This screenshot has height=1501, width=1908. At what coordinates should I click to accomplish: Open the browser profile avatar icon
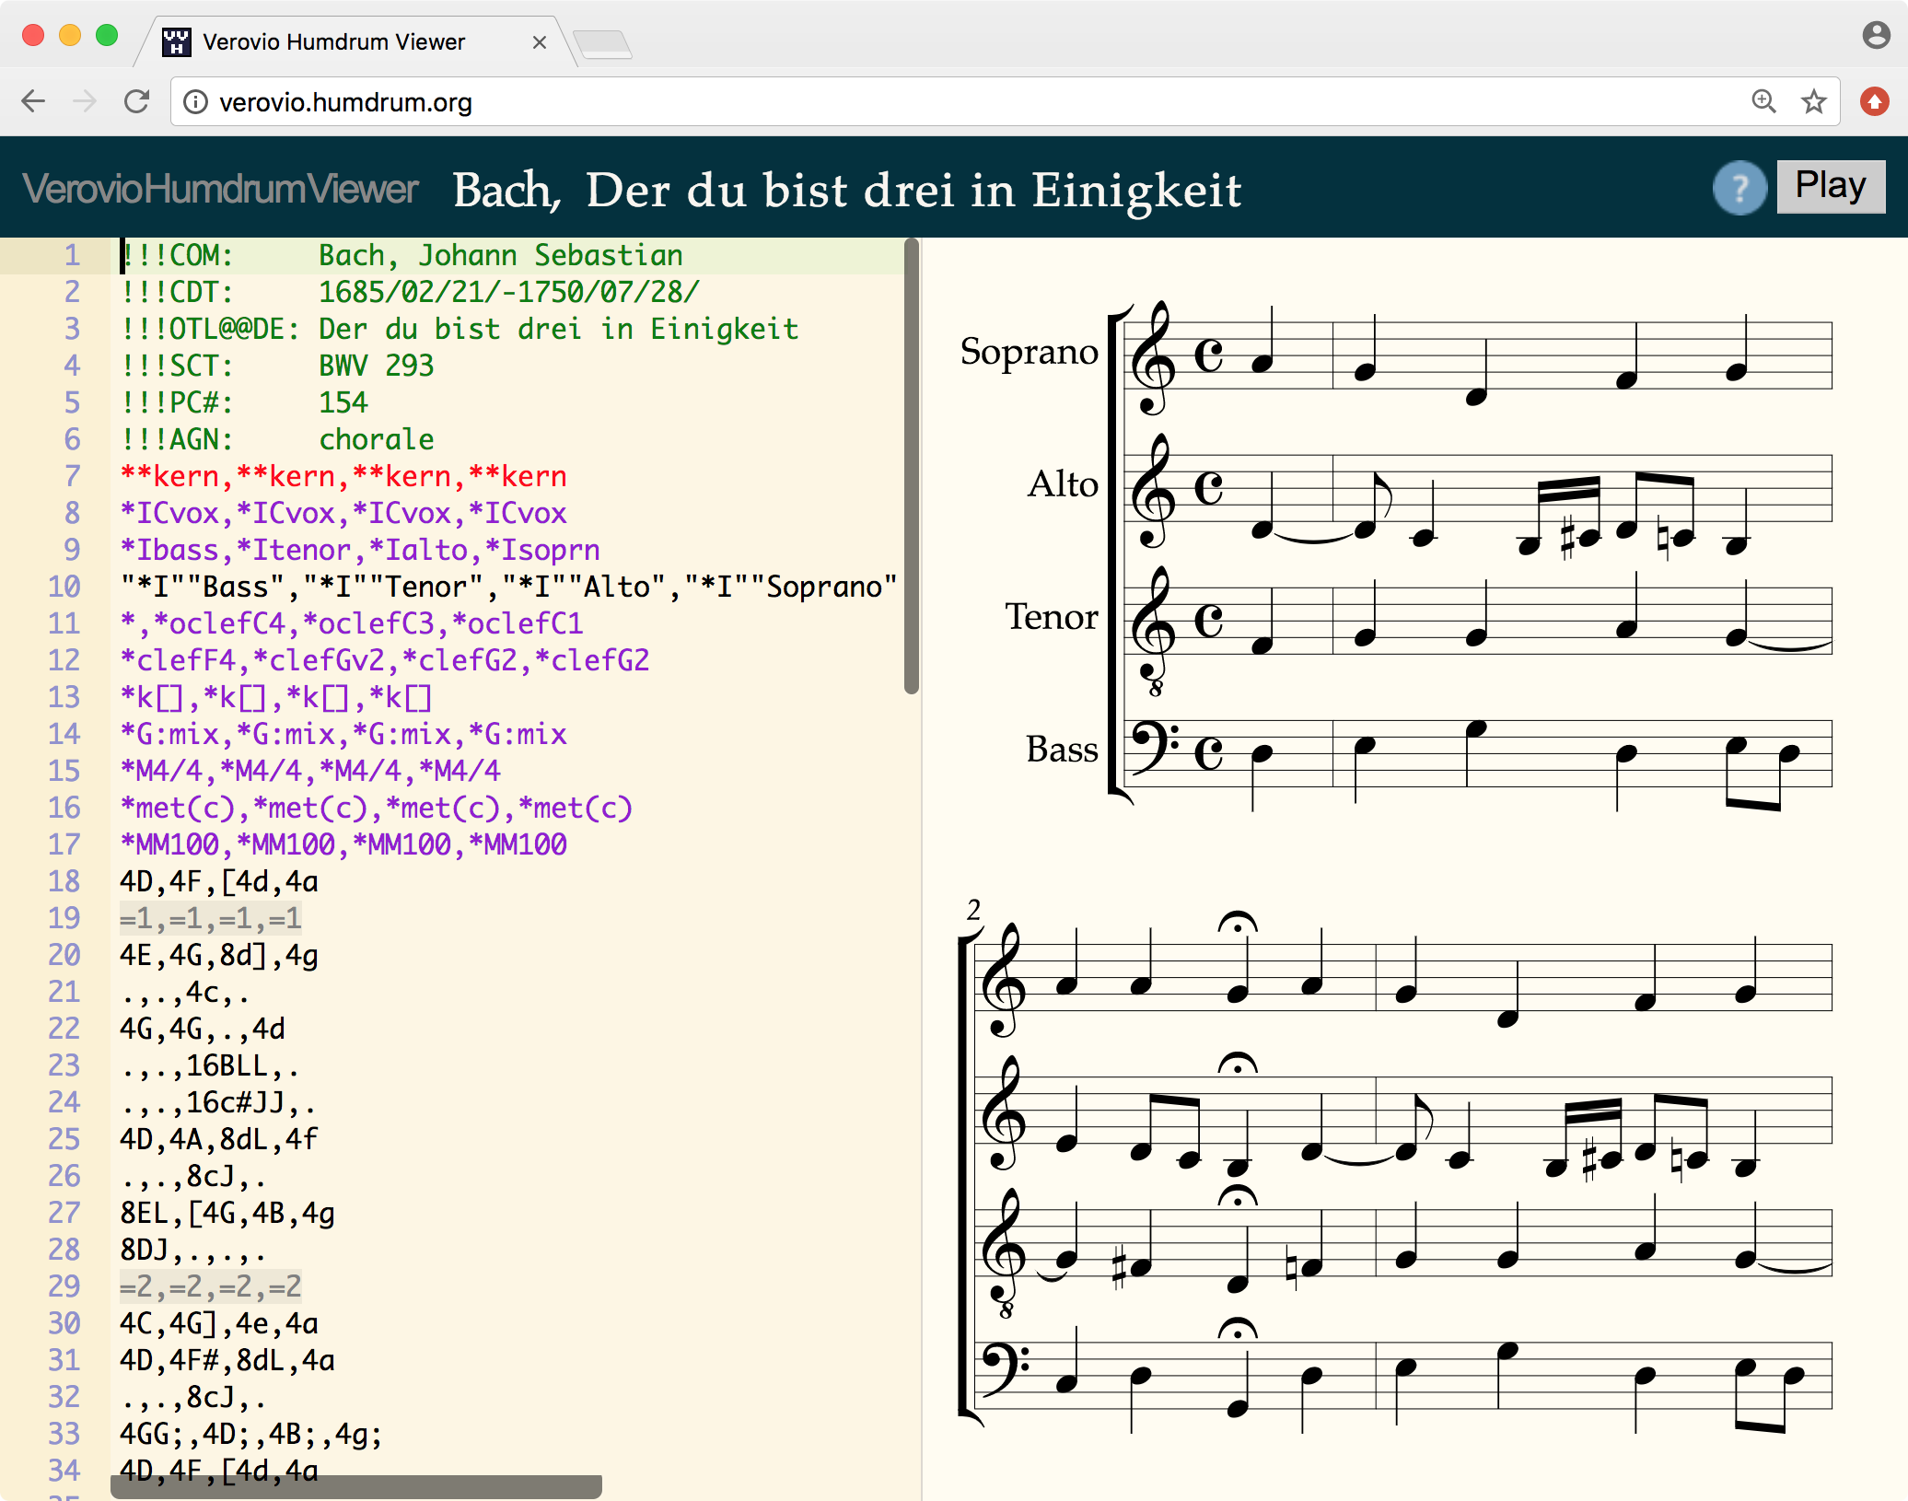(1876, 35)
